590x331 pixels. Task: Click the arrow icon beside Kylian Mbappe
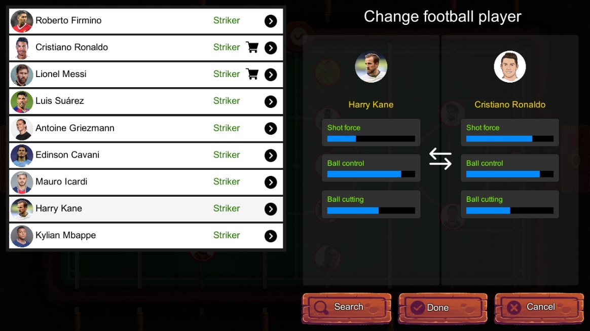coord(271,236)
